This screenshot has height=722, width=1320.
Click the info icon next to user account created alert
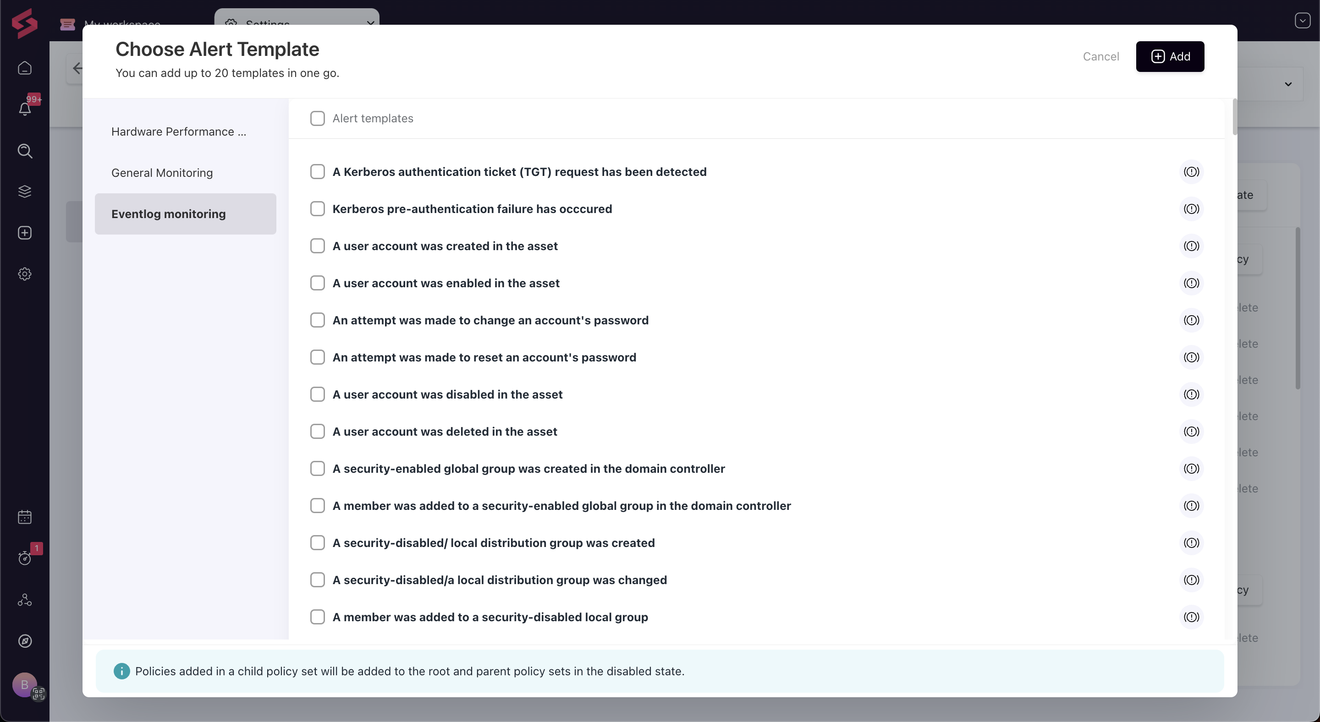click(x=1191, y=246)
